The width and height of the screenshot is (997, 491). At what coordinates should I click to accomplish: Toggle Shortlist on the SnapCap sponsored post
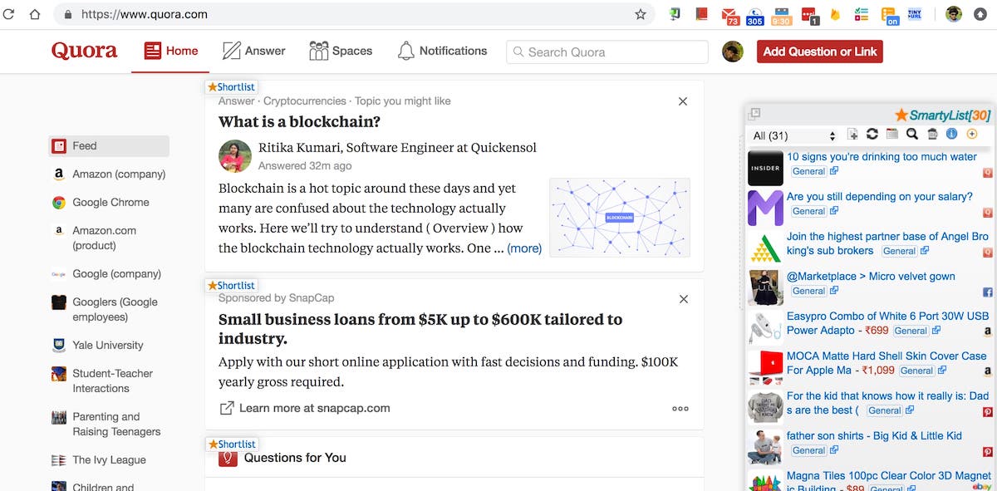[232, 285]
